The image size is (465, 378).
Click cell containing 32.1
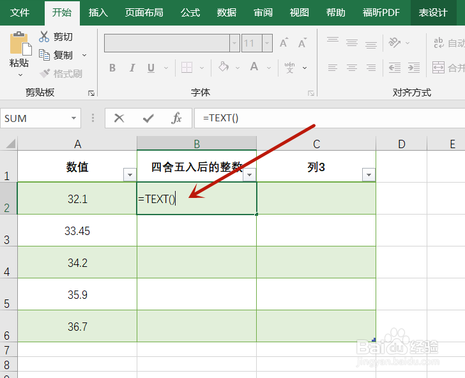pyautogui.click(x=77, y=199)
